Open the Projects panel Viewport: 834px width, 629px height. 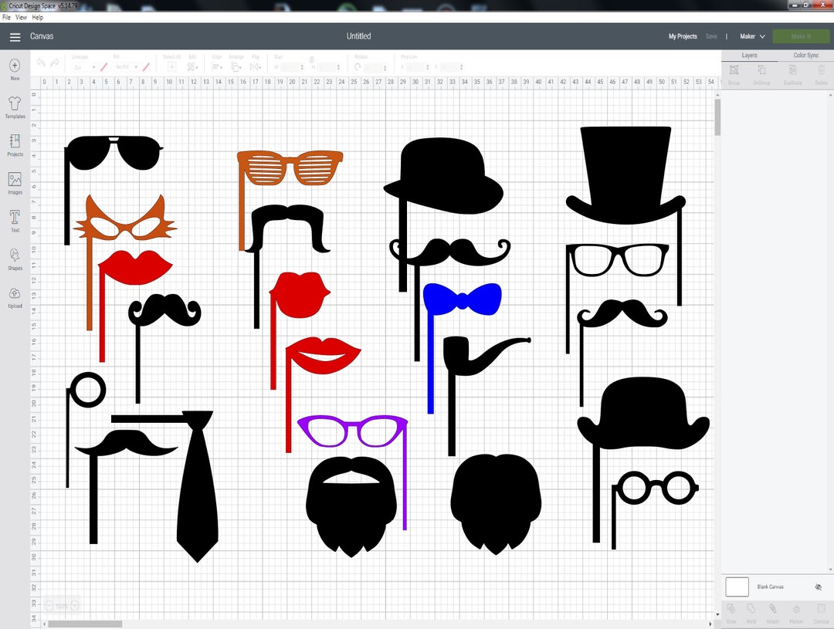pyautogui.click(x=15, y=147)
